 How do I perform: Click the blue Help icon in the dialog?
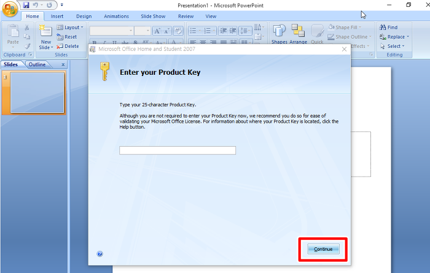click(x=100, y=254)
